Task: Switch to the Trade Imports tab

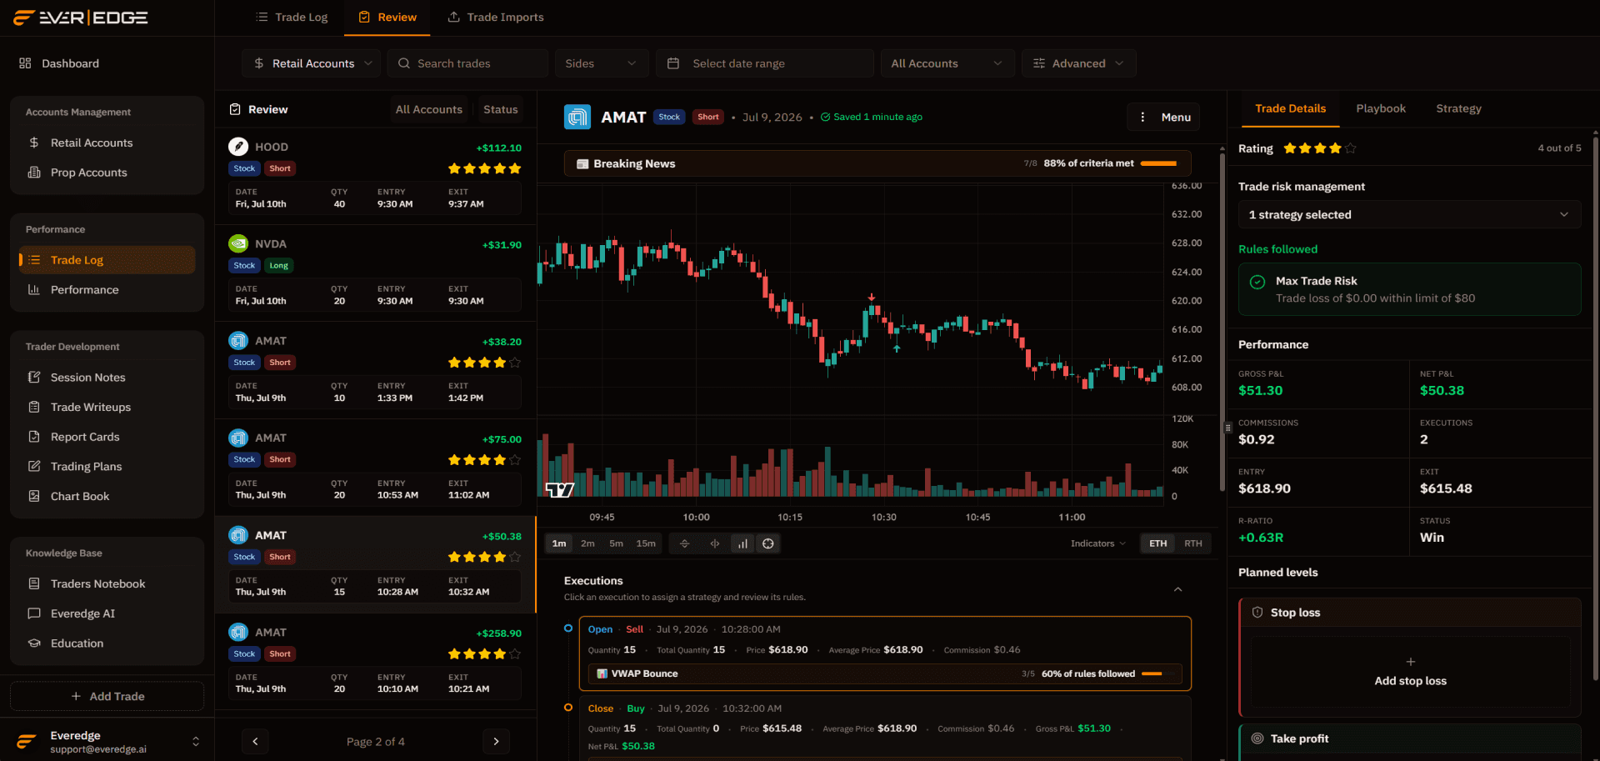Action: [496, 18]
